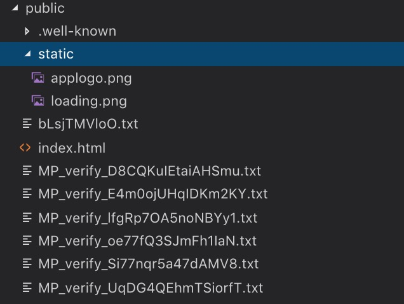Expand the .well-known folder arrow
This screenshot has height=304, width=404.
[27, 31]
